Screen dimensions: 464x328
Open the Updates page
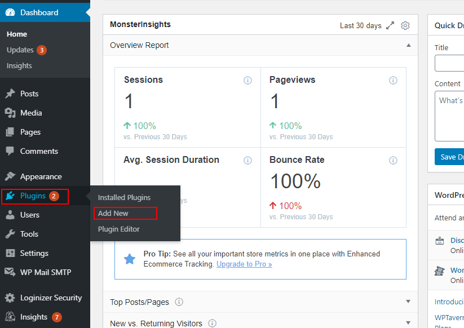point(20,50)
